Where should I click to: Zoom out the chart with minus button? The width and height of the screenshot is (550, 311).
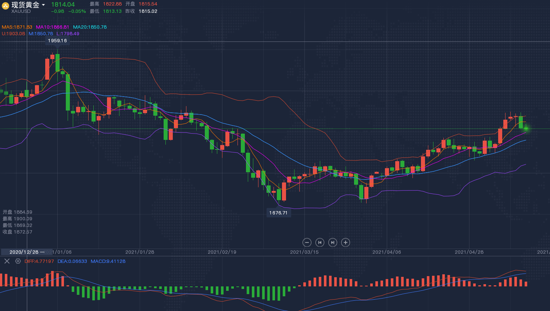(x=307, y=242)
